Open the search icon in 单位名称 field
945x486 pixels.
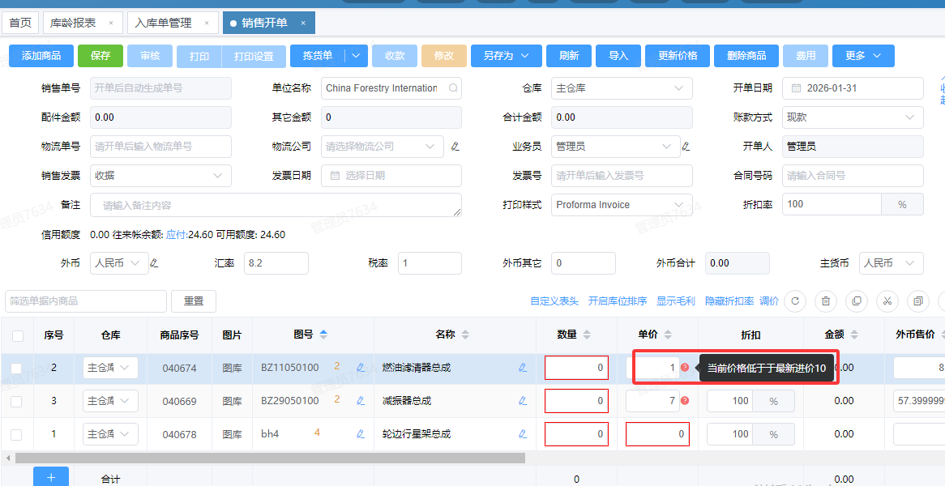tap(451, 87)
